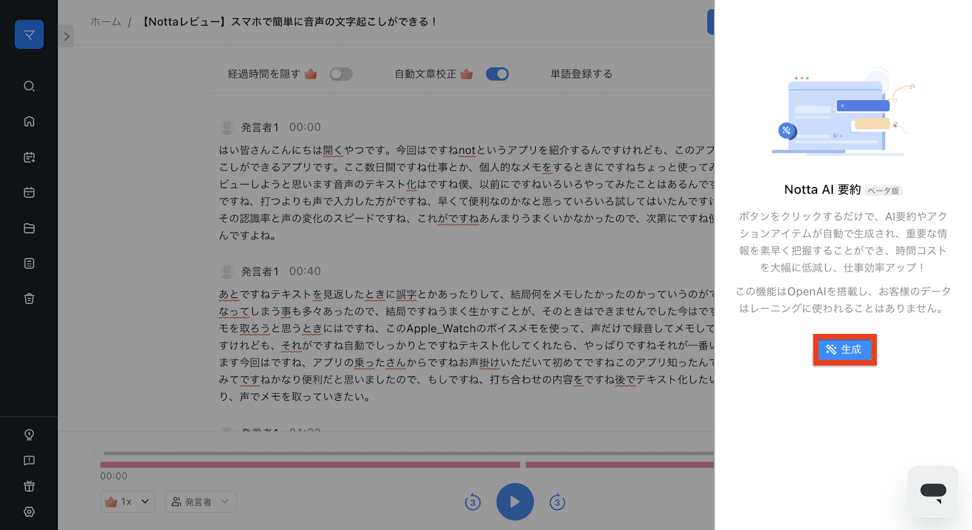Image resolution: width=972 pixels, height=530 pixels.
Task: Click the Notta AI 要約 heading
Action: (x=823, y=189)
